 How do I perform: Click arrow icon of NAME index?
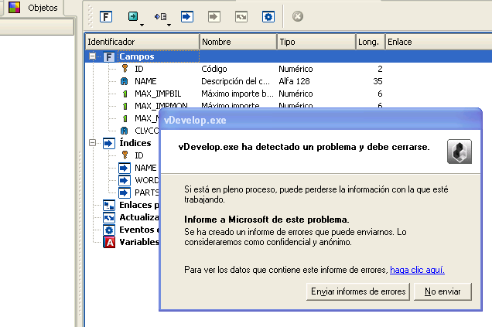click(x=125, y=168)
